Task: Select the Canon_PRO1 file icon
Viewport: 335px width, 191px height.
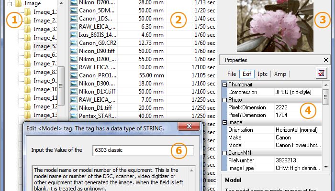Action: pos(74,75)
